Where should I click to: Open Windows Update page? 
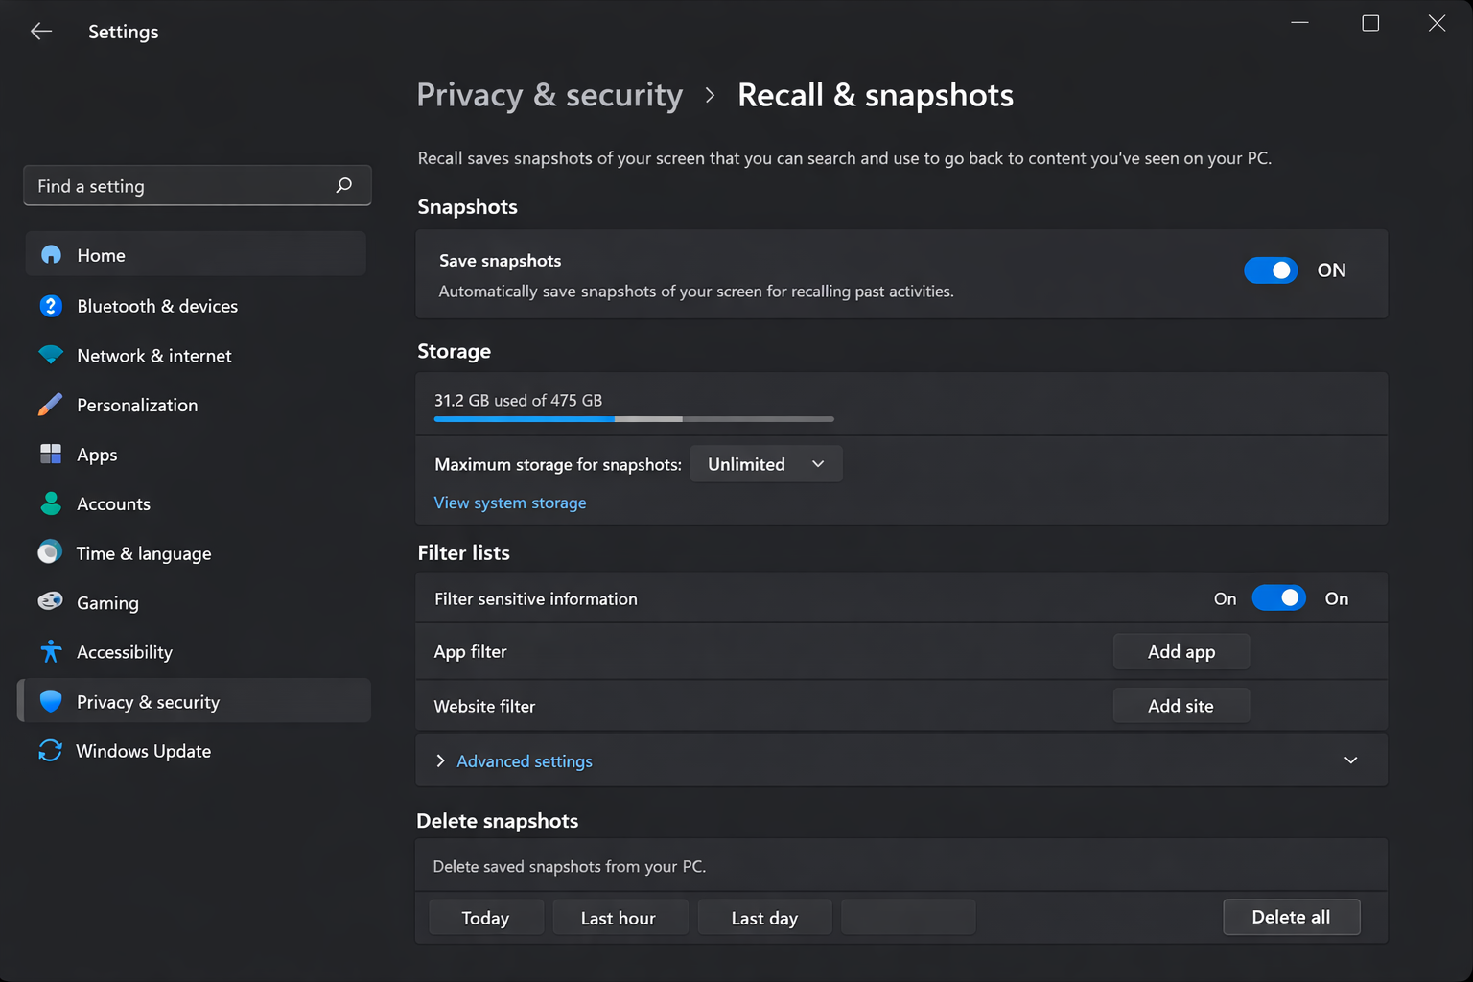[x=196, y=751]
